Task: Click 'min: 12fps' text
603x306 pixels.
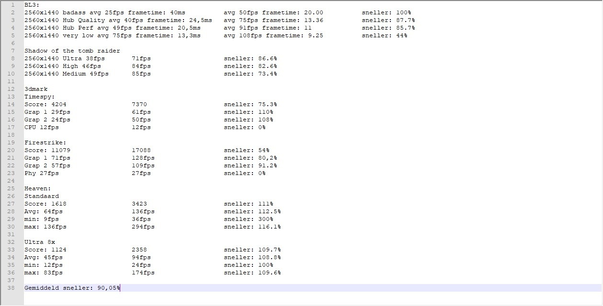Action: pos(44,265)
